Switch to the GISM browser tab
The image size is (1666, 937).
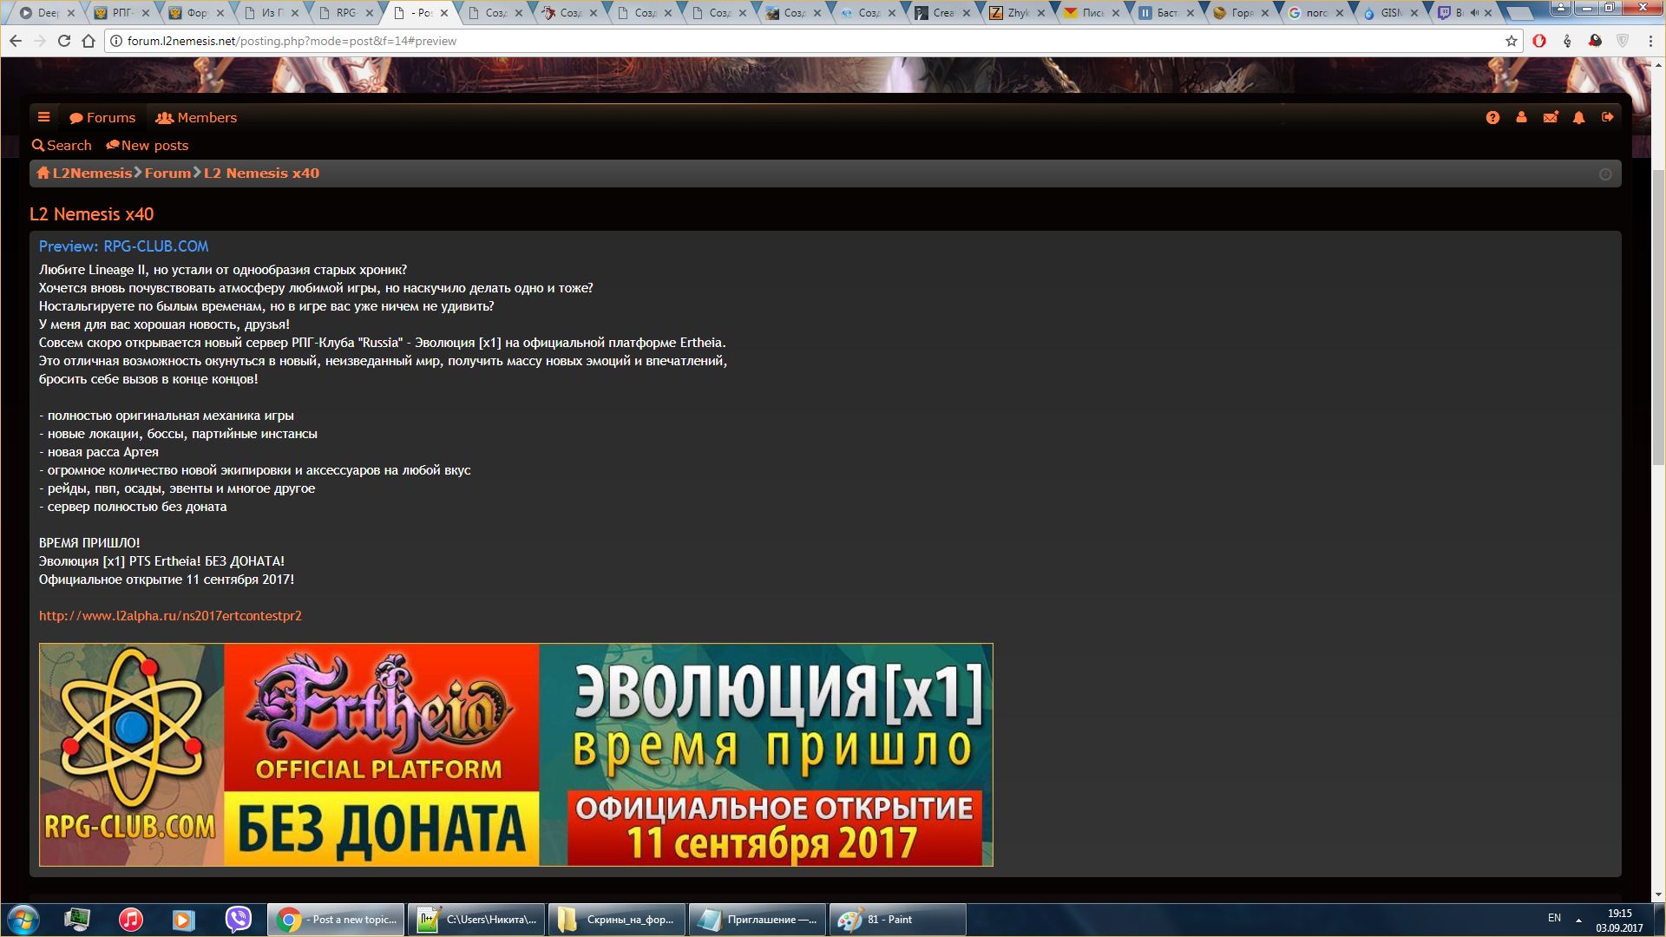coord(1390,13)
